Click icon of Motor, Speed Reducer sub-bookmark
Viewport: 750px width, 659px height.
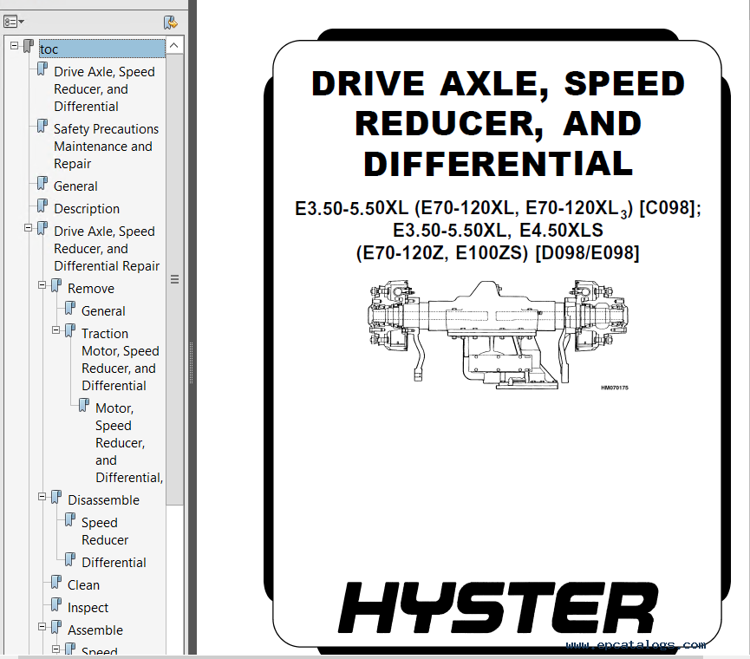pos(84,406)
